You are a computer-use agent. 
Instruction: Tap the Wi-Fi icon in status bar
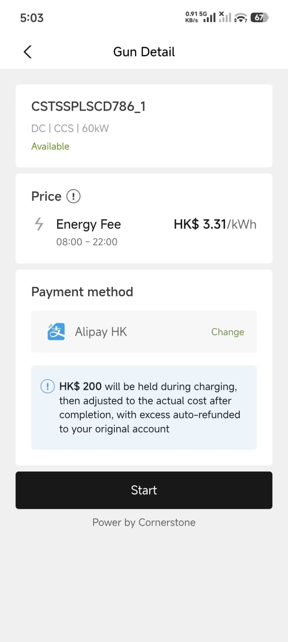click(x=241, y=18)
